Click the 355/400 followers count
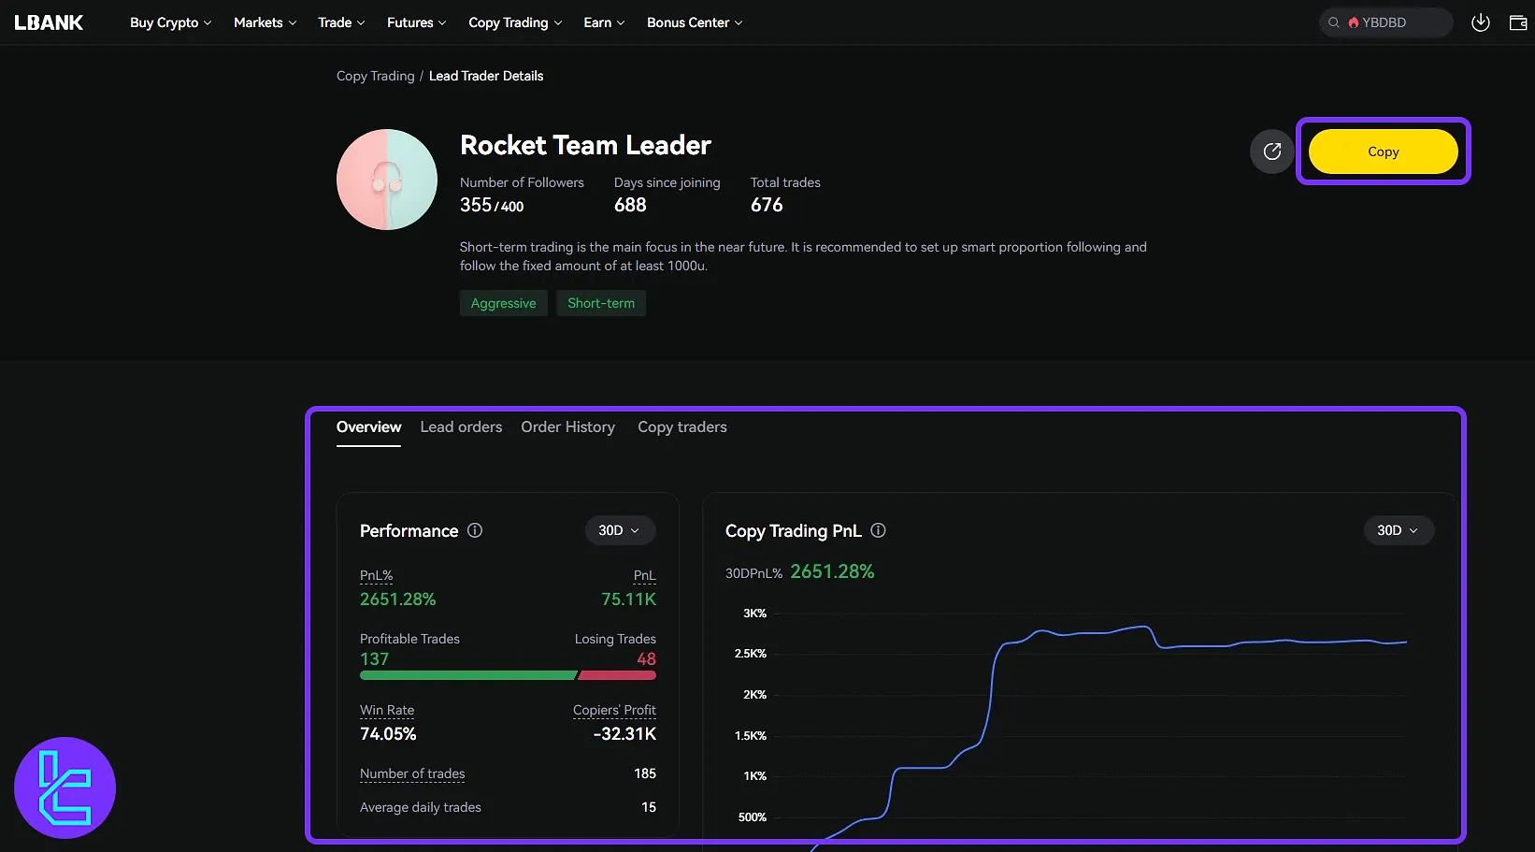 click(492, 205)
